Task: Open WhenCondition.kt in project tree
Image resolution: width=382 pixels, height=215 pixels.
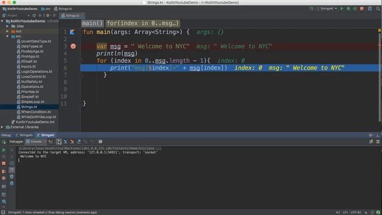Action: (36, 112)
